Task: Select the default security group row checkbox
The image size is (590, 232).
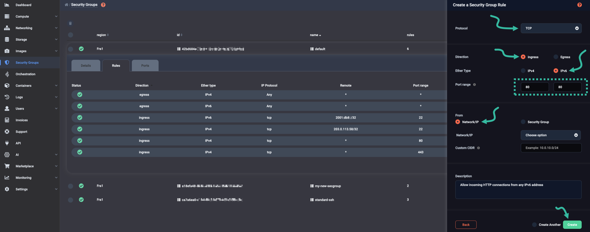Action: tap(71, 49)
